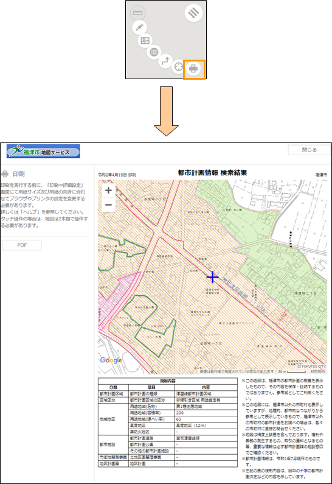Click the 閉じる close button
The width and height of the screenshot is (332, 484).
[x=309, y=150]
